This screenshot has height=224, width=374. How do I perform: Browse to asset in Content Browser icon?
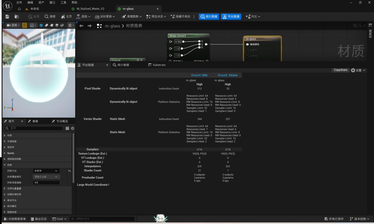[x=17, y=17]
